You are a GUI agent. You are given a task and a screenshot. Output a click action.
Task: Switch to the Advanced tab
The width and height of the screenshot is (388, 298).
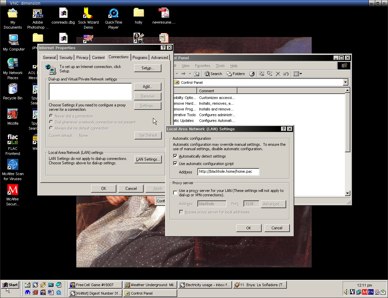click(x=159, y=57)
